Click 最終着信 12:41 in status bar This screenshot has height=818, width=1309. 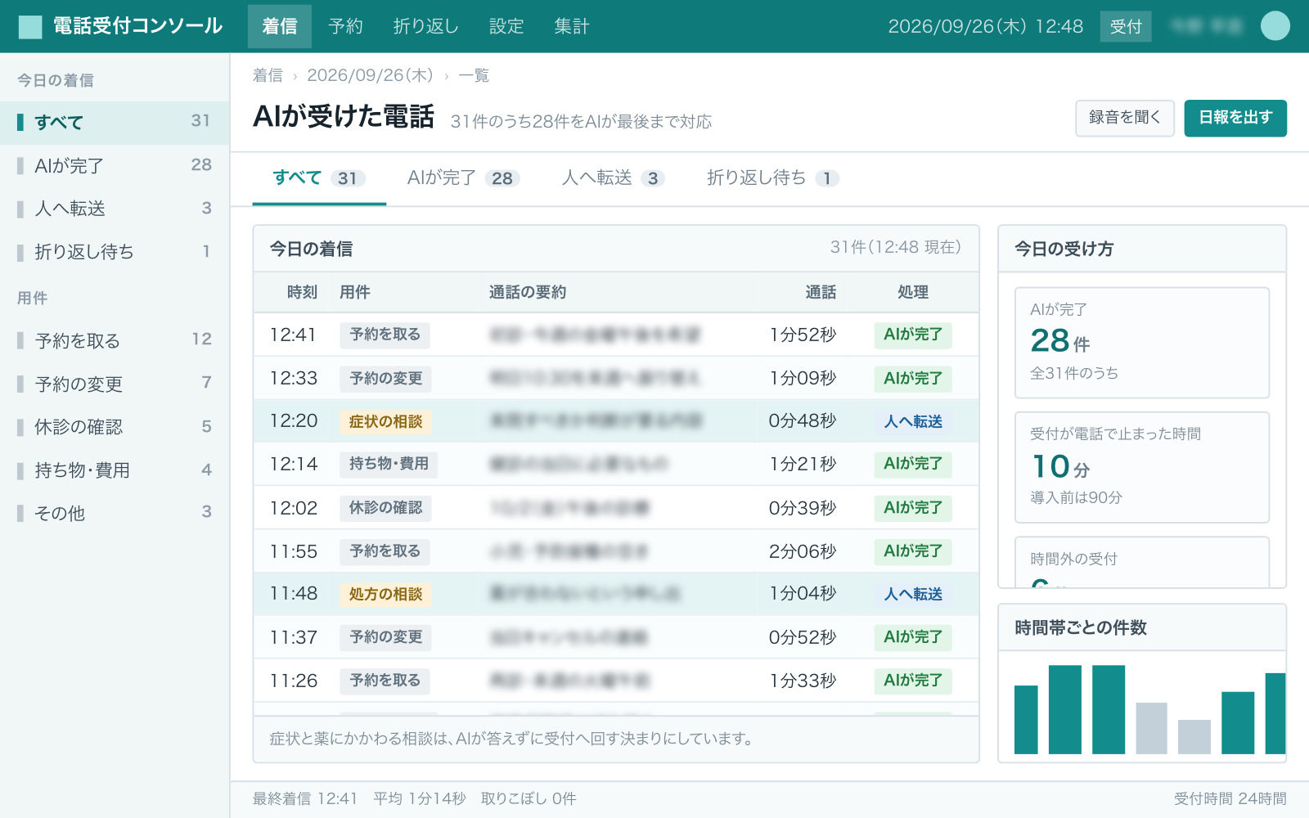(x=305, y=798)
